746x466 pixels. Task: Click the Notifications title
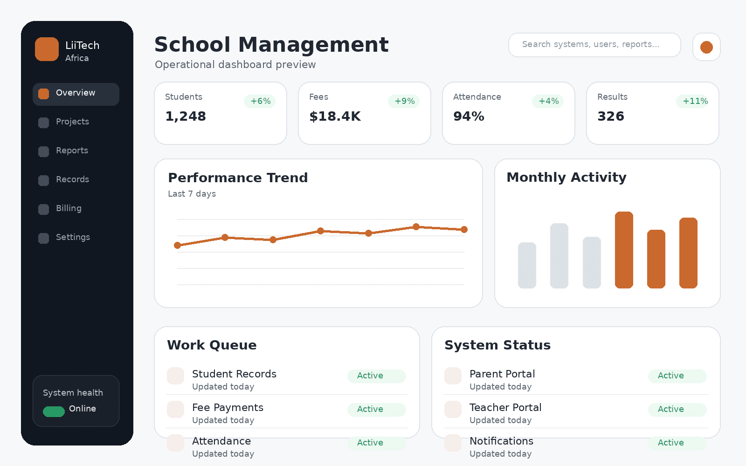pyautogui.click(x=501, y=441)
